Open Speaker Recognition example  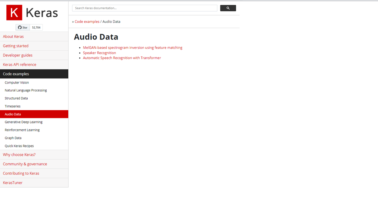pyautogui.click(x=99, y=53)
